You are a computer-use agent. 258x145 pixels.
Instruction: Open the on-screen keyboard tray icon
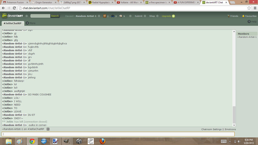(224, 141)
